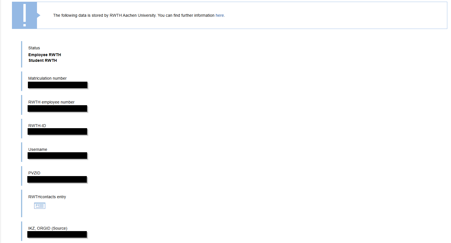The height and width of the screenshot is (243, 451).
Task: Click the 'Student RWTH' status text
Action: (43, 60)
